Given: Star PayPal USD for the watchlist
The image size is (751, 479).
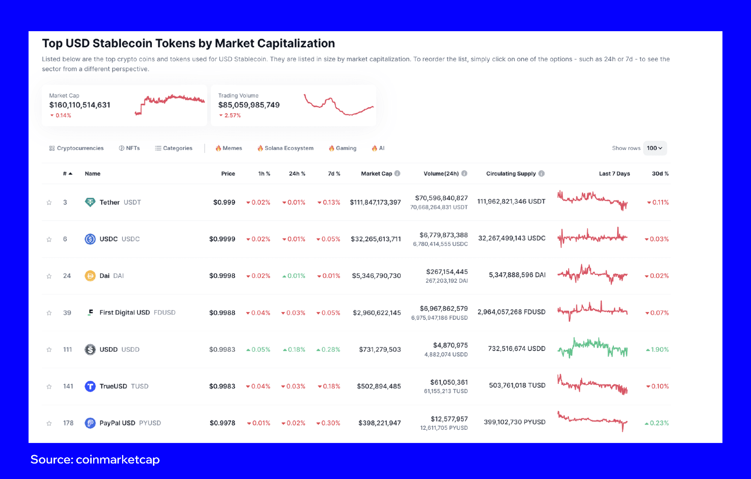Looking at the screenshot, I should click(x=49, y=423).
